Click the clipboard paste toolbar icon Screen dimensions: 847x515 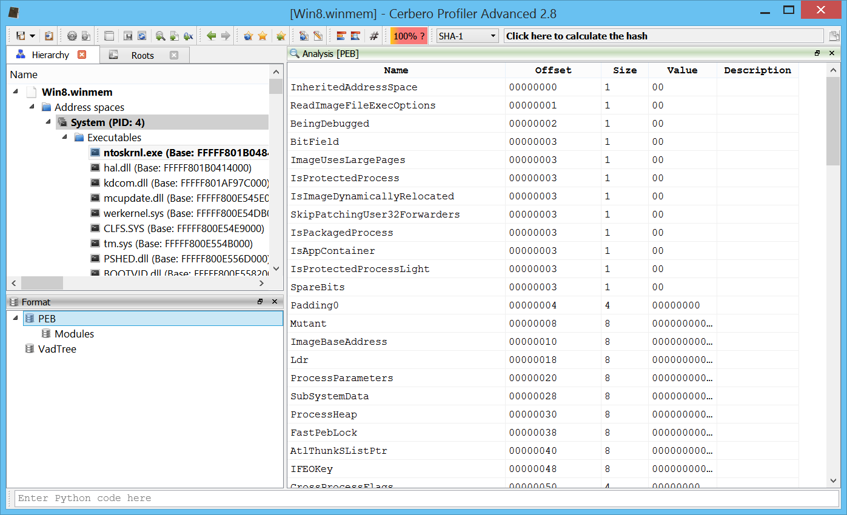coord(49,36)
